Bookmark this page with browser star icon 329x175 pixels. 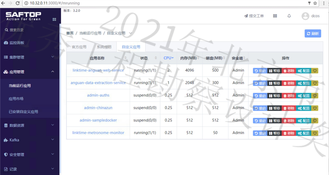(315, 3)
